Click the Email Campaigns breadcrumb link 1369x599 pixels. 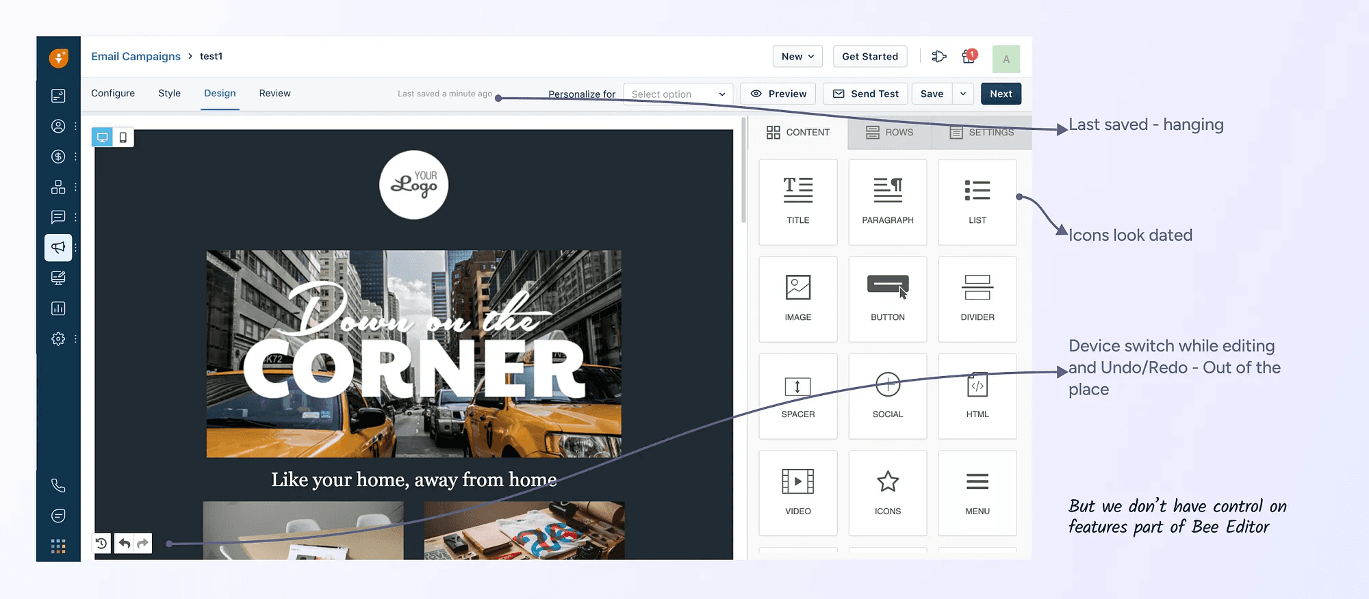(136, 56)
